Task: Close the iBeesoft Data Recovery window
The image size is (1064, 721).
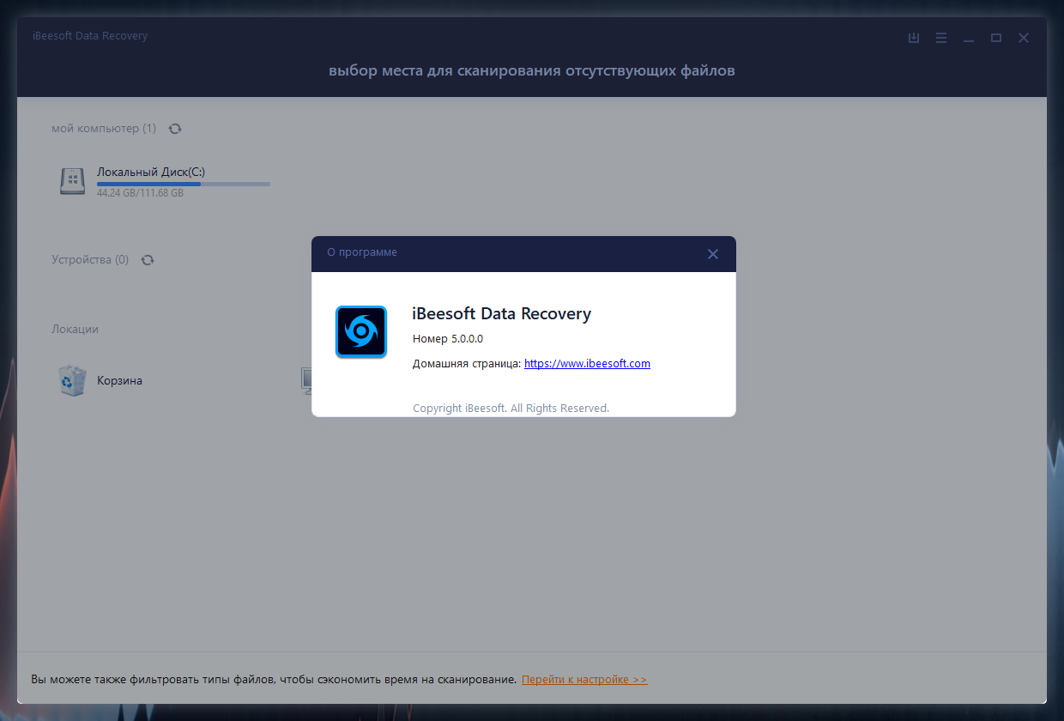Action: click(1024, 38)
